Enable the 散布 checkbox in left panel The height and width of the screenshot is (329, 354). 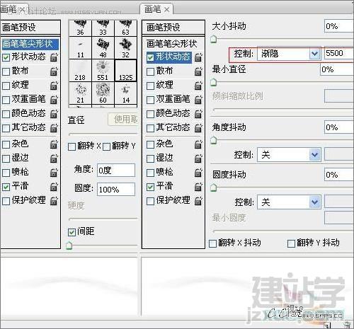coord(6,71)
